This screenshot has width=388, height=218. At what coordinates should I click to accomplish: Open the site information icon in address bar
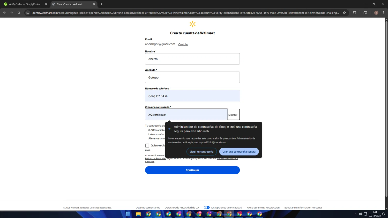coord(28,13)
